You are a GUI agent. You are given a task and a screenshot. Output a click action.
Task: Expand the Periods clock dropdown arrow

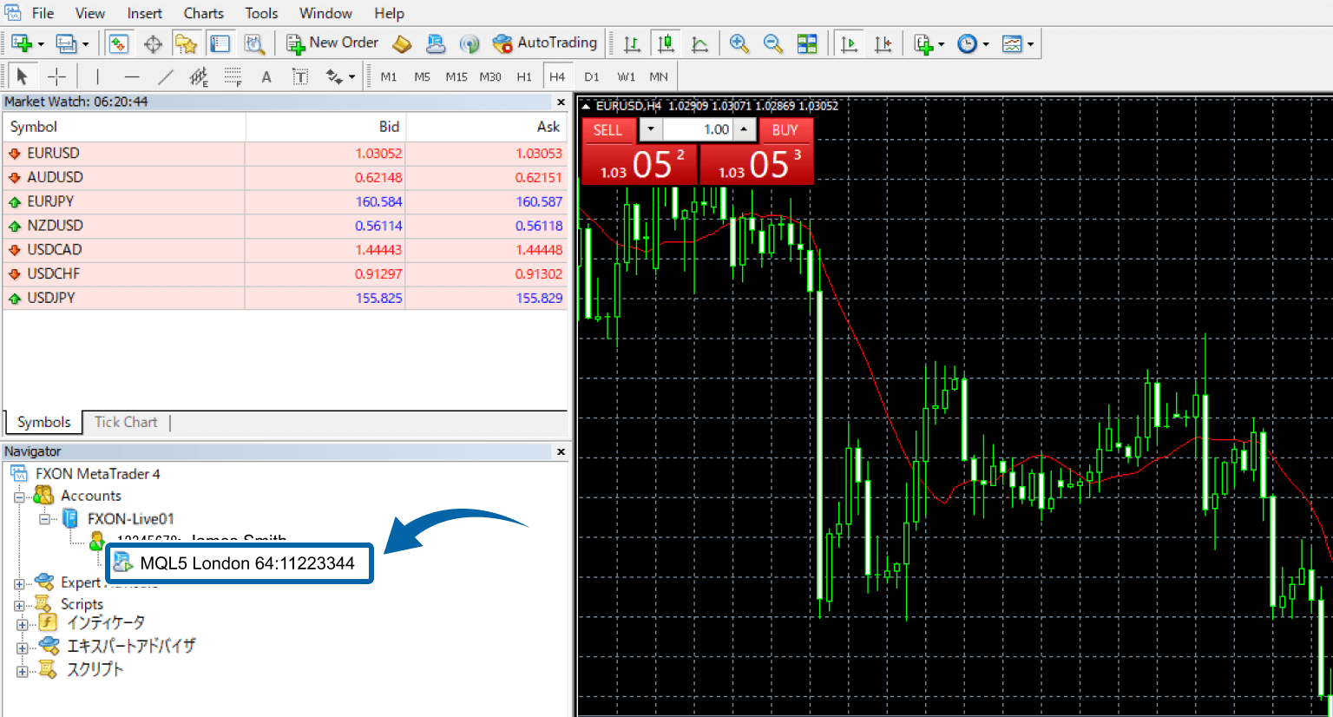(986, 44)
